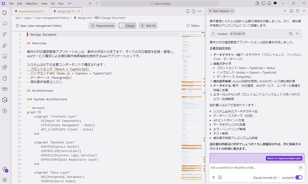Open the markdown preview icon in the editor toolbar

point(188,11)
